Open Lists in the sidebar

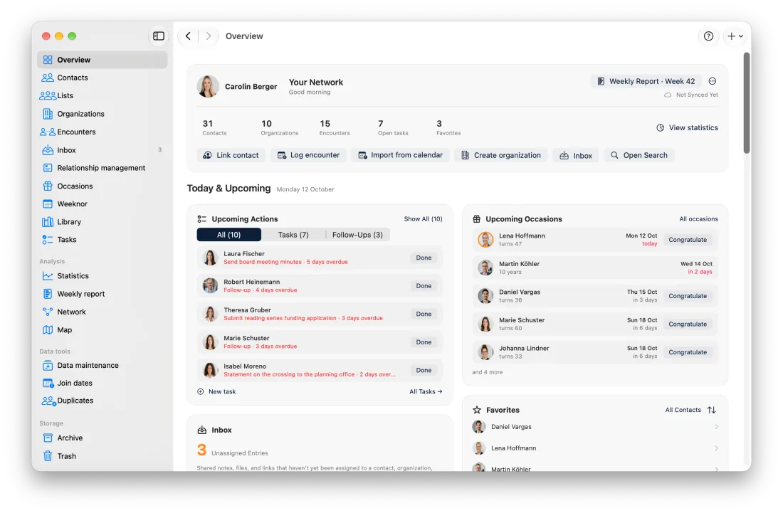click(102, 96)
